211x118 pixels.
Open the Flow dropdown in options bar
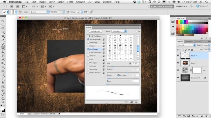click(82, 12)
